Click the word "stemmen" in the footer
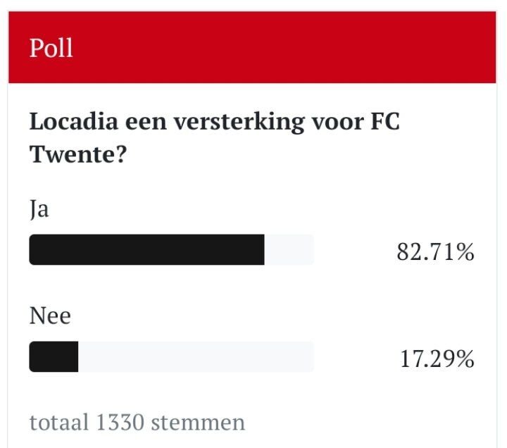The image size is (507, 448). 198,422
